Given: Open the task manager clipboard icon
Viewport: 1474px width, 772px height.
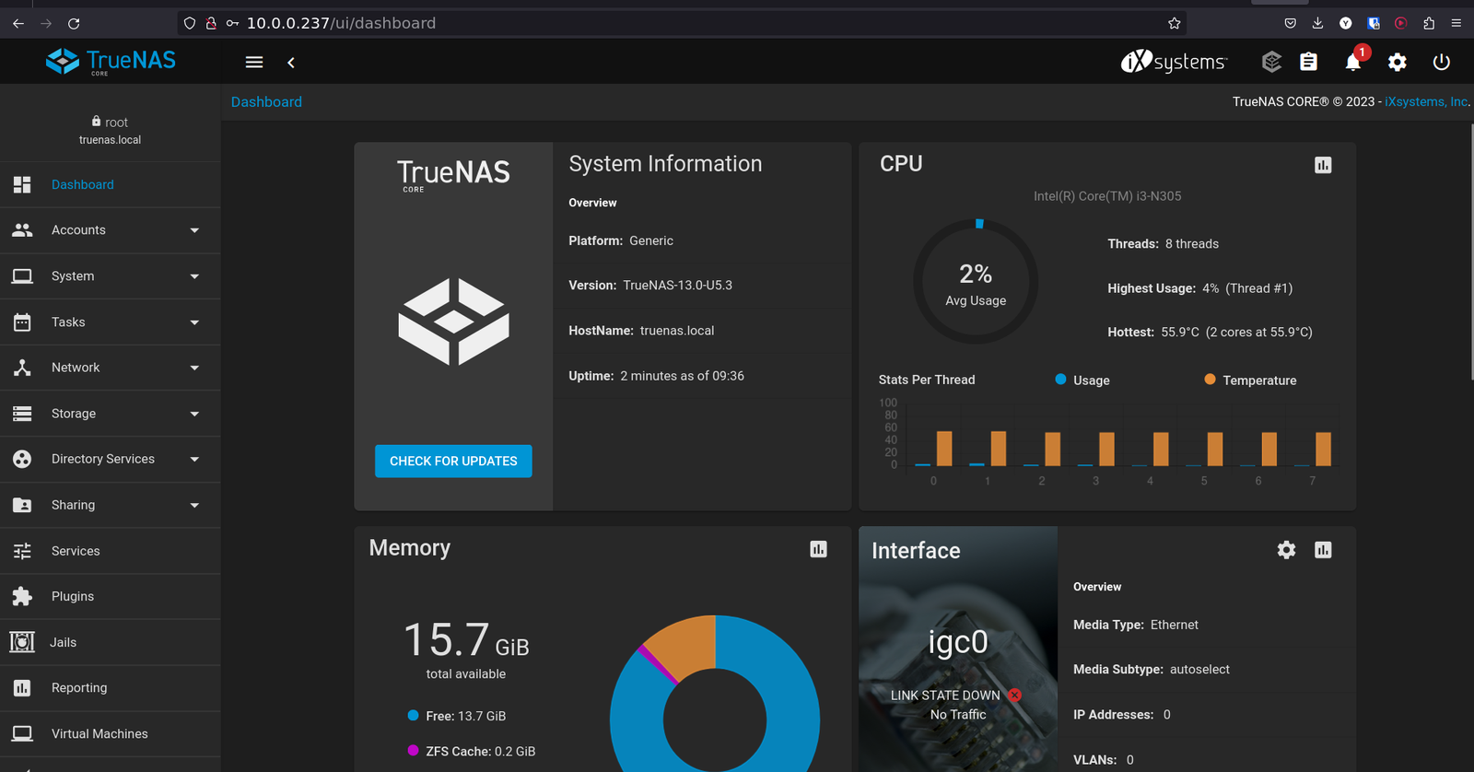Looking at the screenshot, I should point(1308,62).
